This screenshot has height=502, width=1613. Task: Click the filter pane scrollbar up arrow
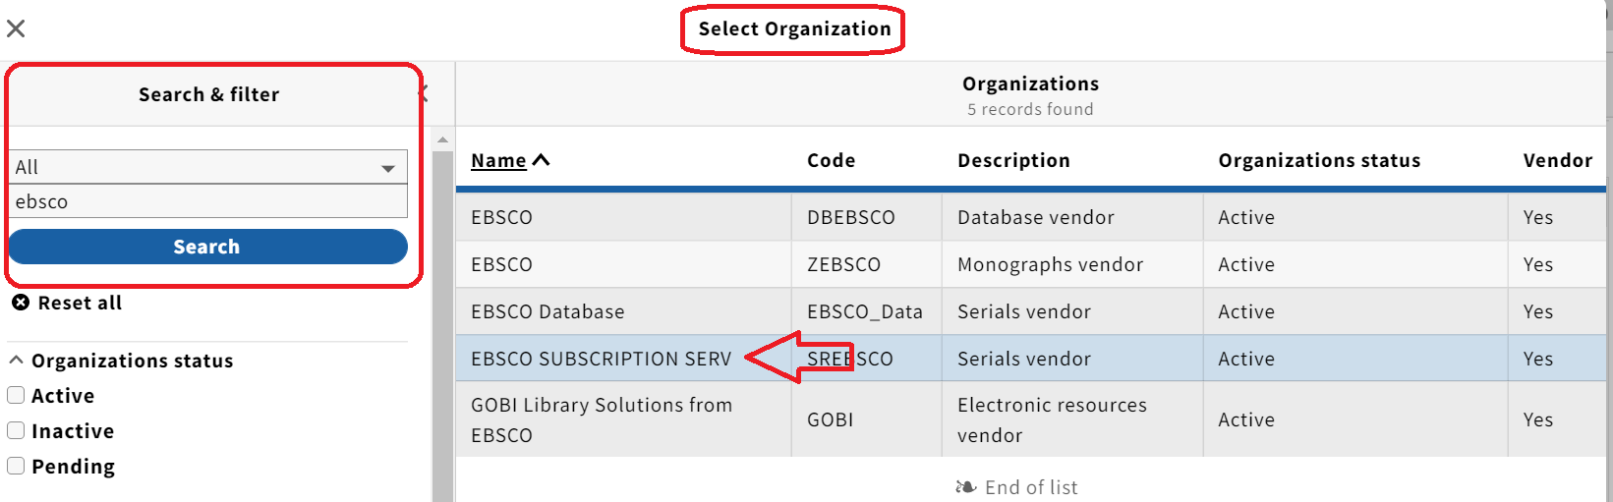click(x=442, y=140)
